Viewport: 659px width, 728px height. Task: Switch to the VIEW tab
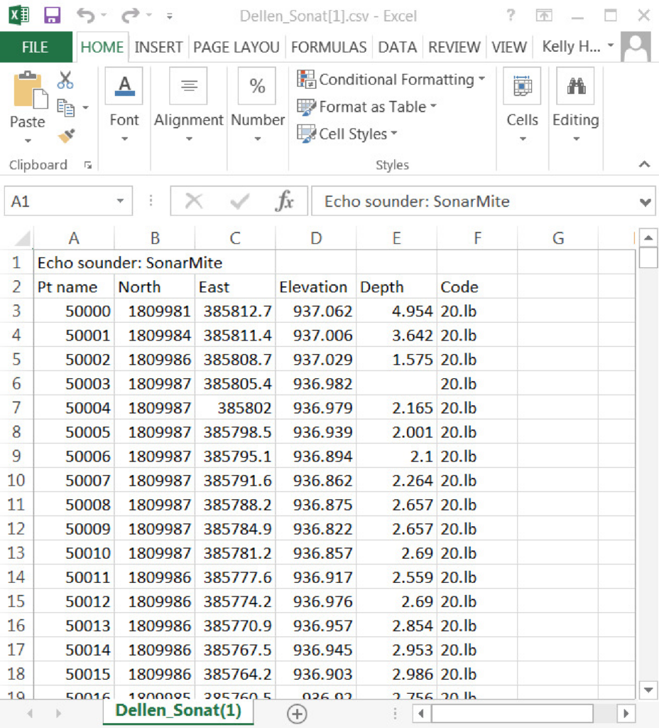(x=509, y=47)
